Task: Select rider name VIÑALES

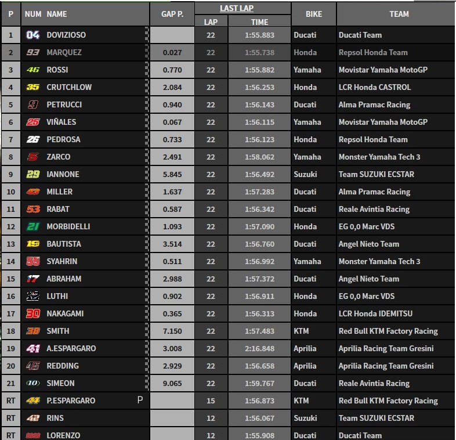Action: point(61,122)
